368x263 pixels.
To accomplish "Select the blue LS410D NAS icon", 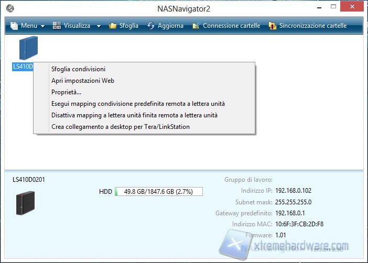I will (x=28, y=48).
